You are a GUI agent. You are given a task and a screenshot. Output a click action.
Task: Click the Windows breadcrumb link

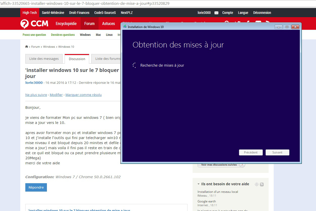pos(49,47)
